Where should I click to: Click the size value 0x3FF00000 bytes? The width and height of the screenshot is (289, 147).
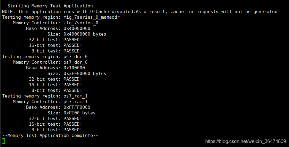85,73
